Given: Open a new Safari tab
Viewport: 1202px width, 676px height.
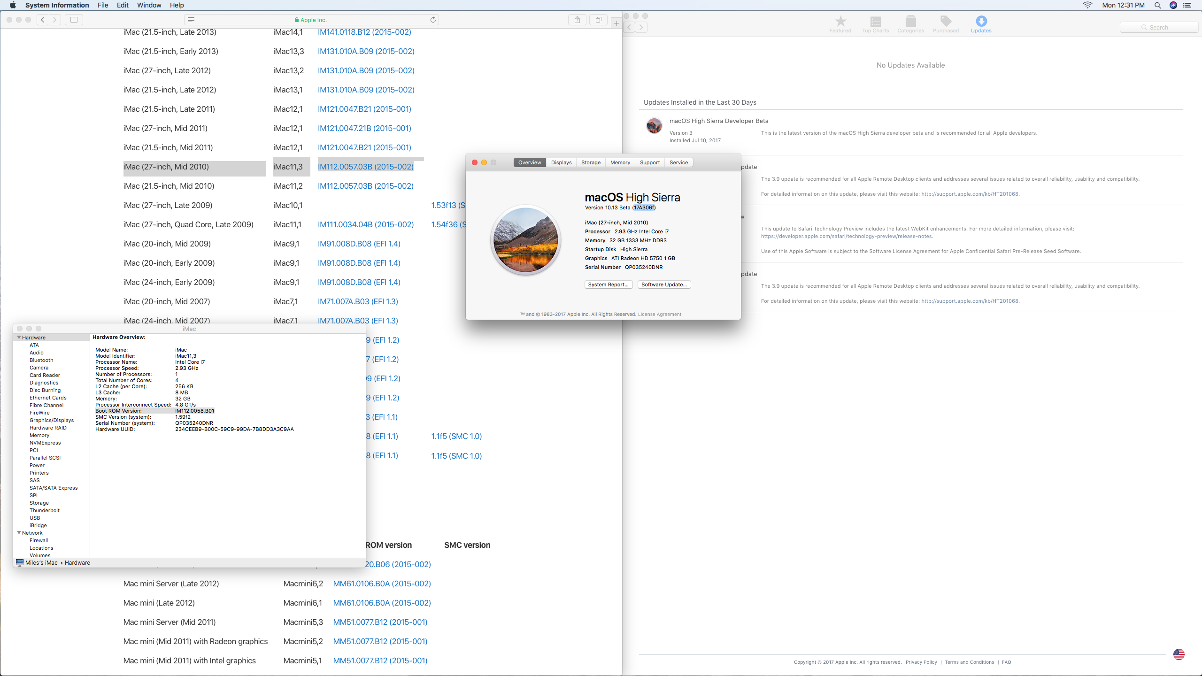Looking at the screenshot, I should pyautogui.click(x=616, y=23).
